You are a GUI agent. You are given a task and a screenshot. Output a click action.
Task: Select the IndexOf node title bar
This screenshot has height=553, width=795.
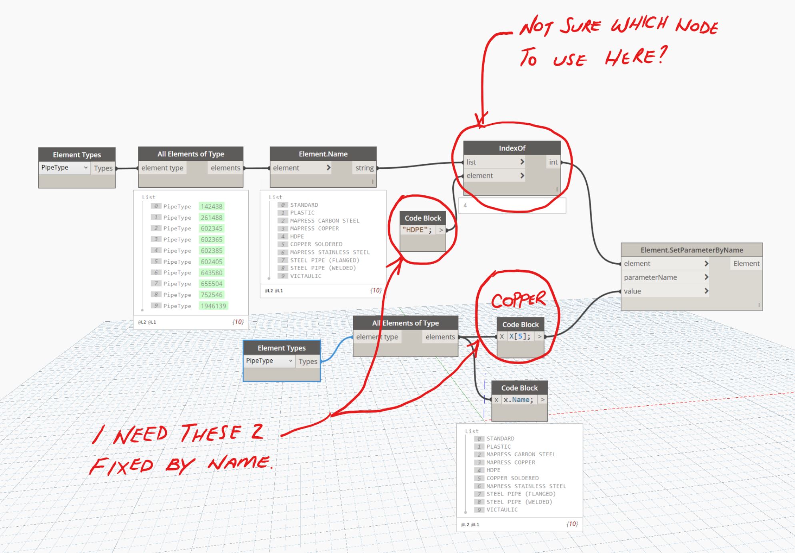click(x=512, y=148)
